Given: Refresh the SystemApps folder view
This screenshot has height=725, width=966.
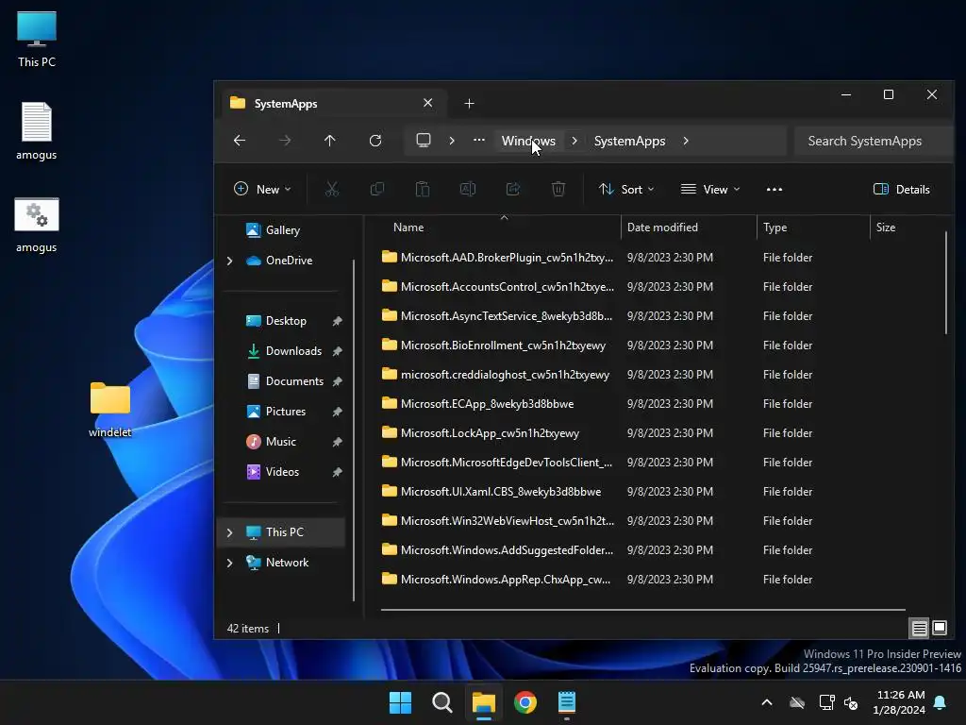Looking at the screenshot, I should [375, 141].
